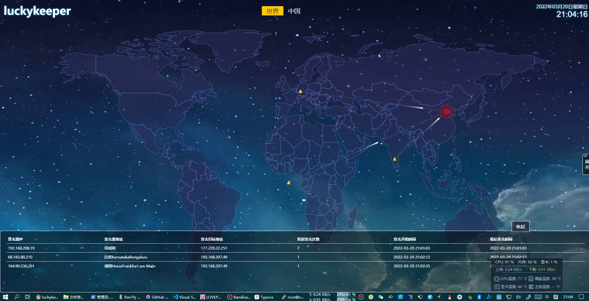The height and width of the screenshot is (301, 589).
Task: Expand the right side panel tab
Action: (x=586, y=164)
